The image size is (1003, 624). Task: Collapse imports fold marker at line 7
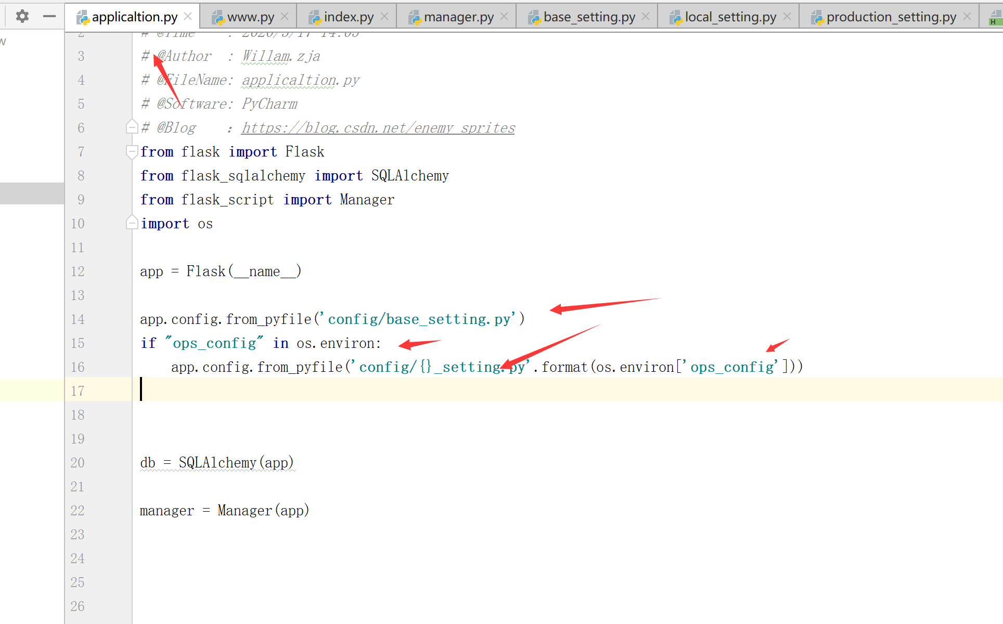(x=132, y=151)
